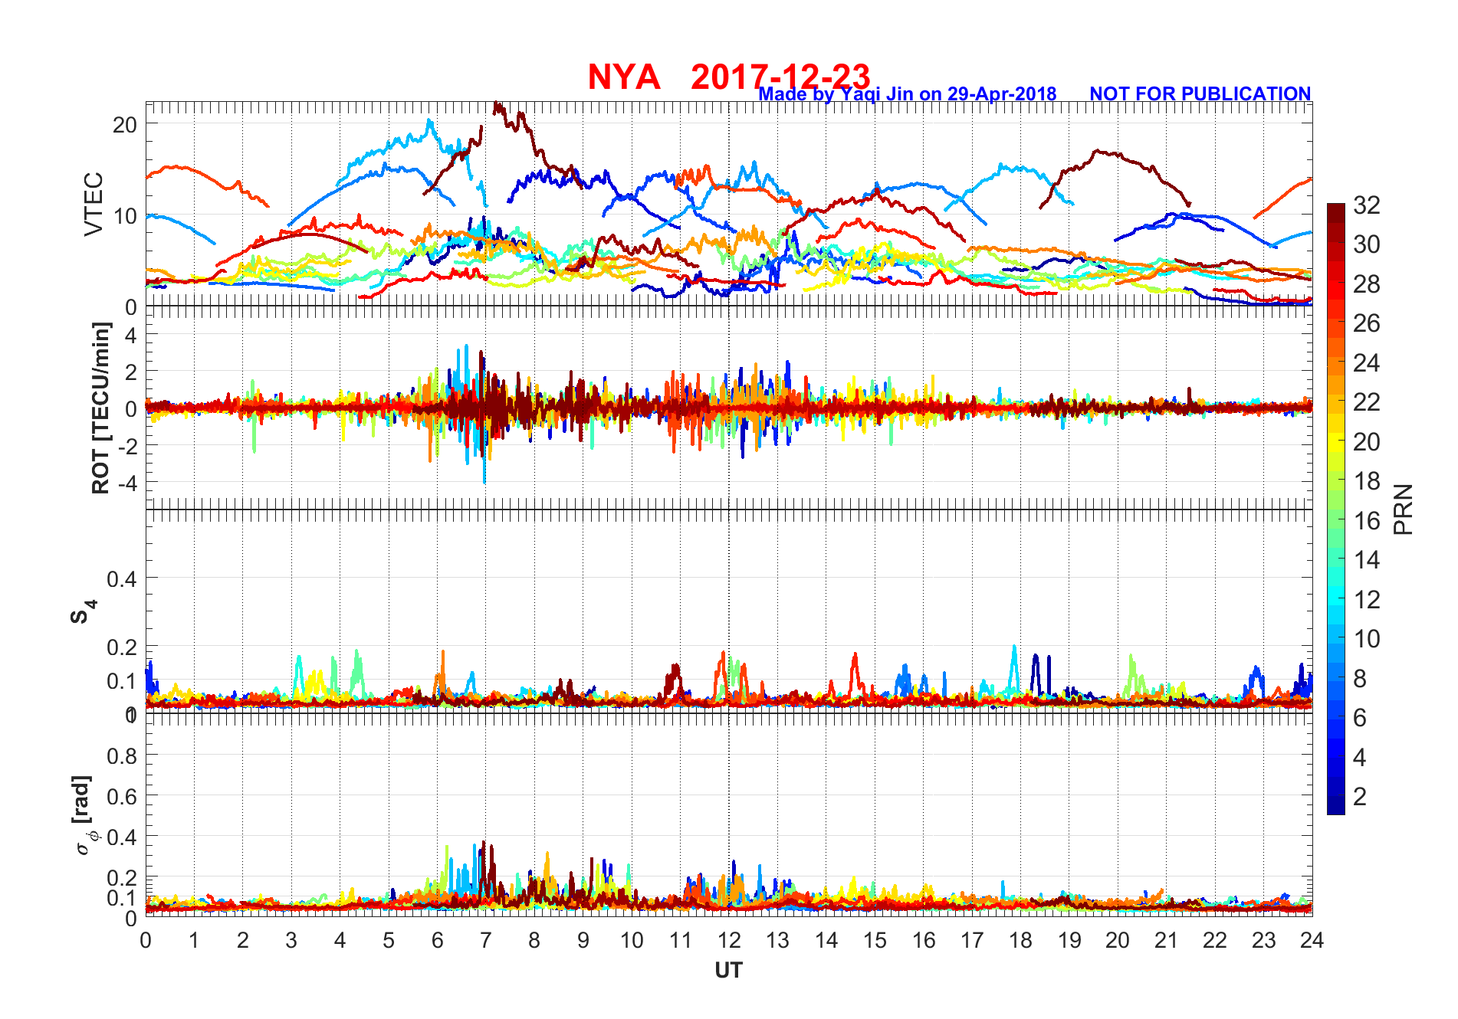
Task: Click ROT y-axis tick label 4
Action: click(130, 335)
